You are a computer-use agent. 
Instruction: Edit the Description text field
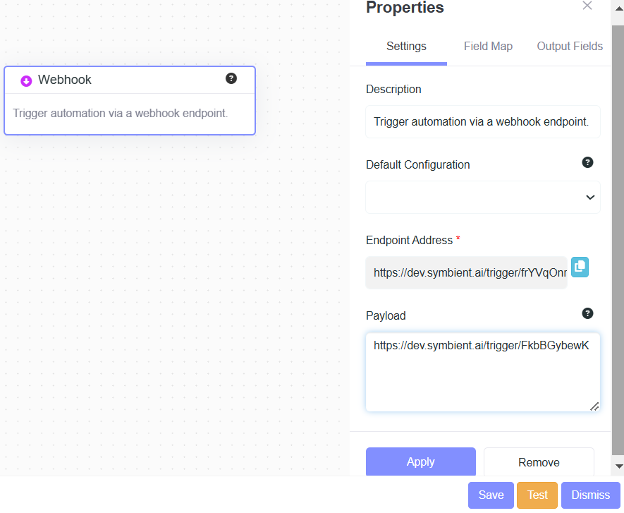click(x=483, y=122)
